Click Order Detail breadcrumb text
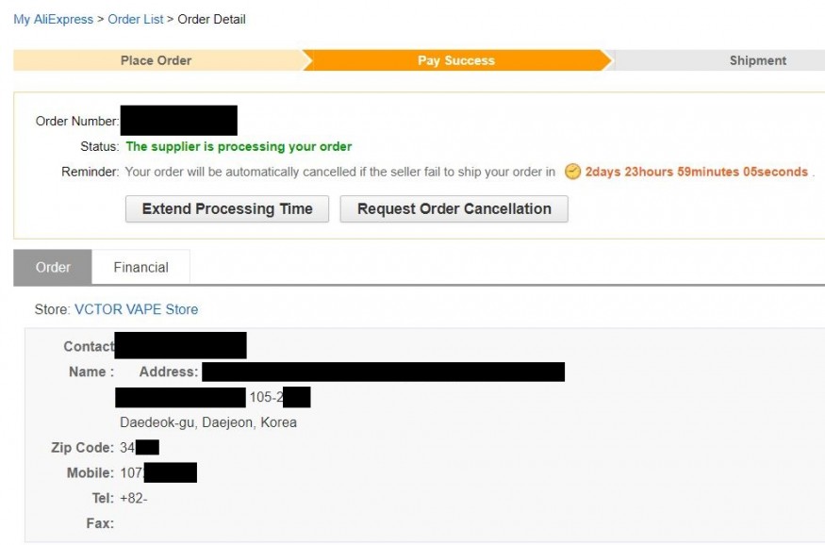The width and height of the screenshot is (825, 545). pos(211,20)
